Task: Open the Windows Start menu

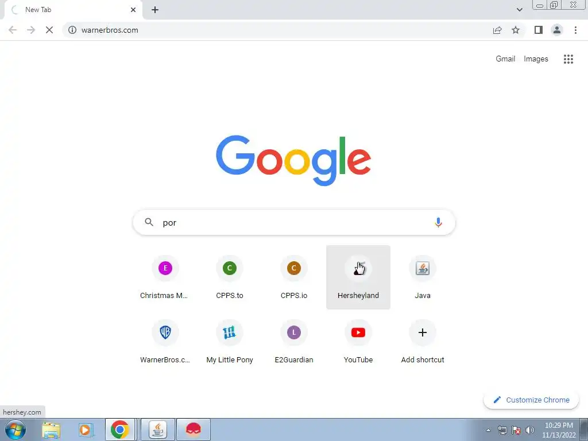Action: tap(16, 430)
